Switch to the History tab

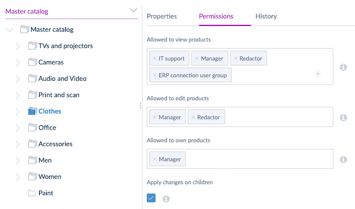(266, 16)
